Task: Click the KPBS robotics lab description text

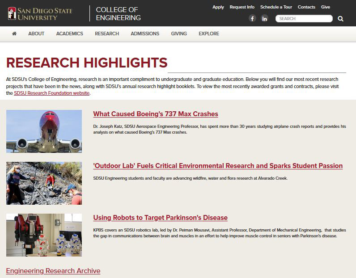Action: pos(220,233)
